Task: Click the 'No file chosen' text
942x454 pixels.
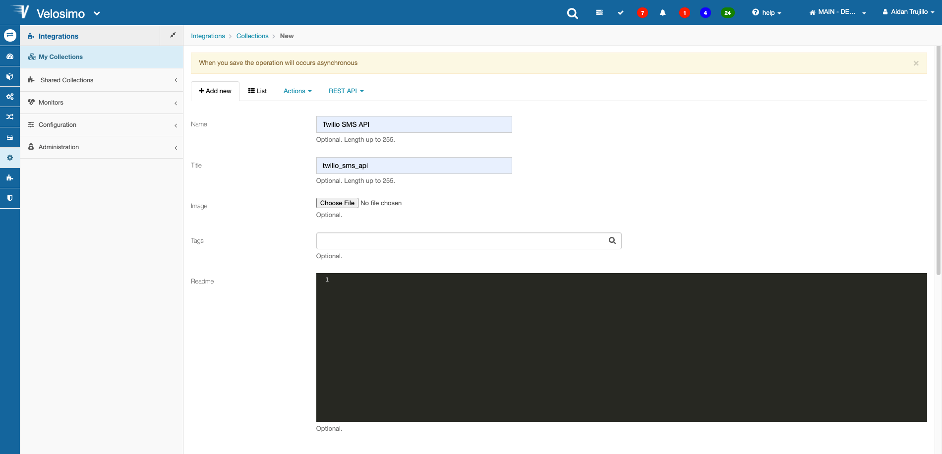Action: [381, 203]
